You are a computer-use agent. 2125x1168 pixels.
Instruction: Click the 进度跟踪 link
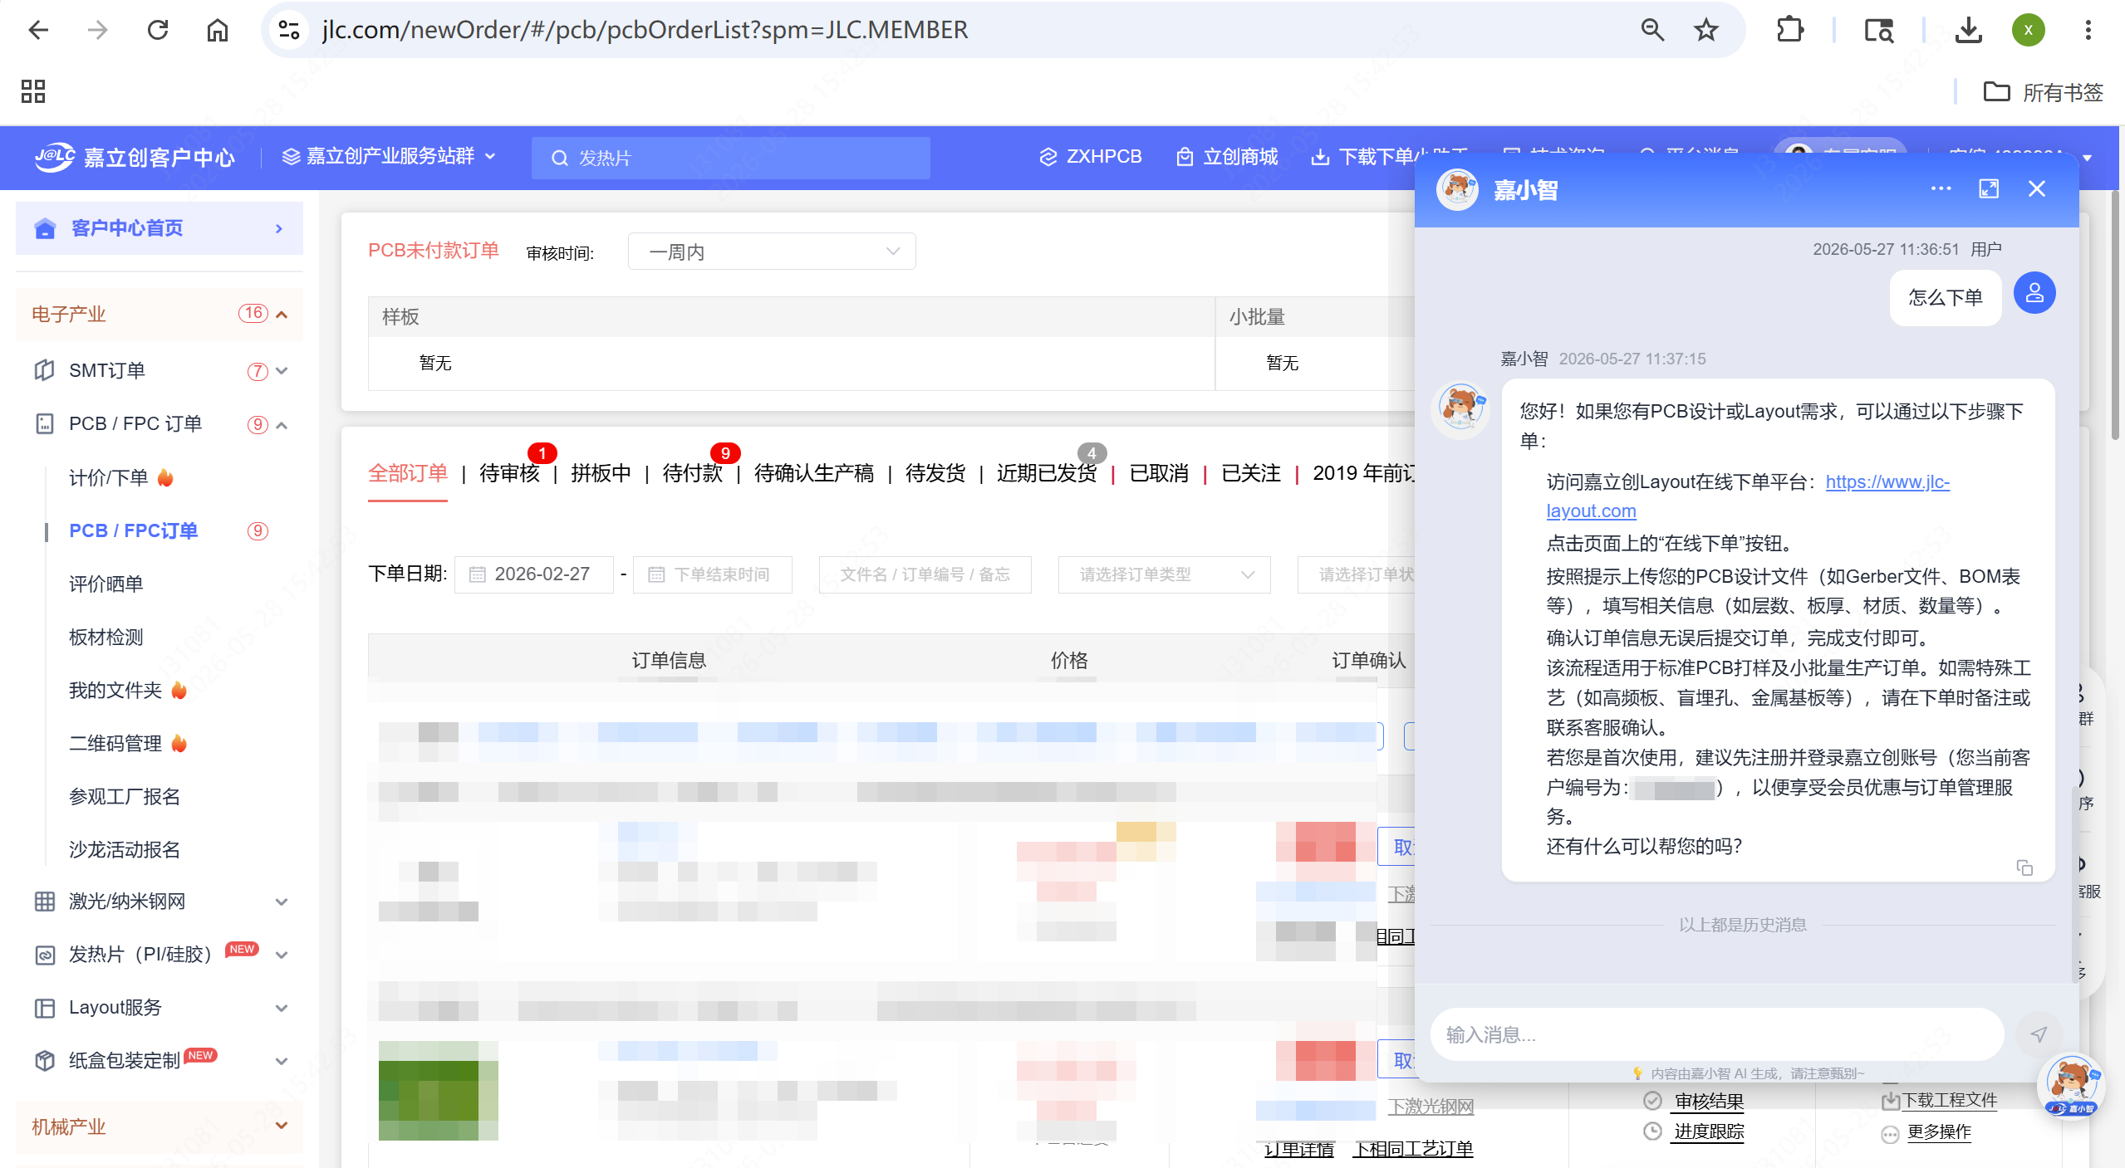[x=1709, y=1131]
